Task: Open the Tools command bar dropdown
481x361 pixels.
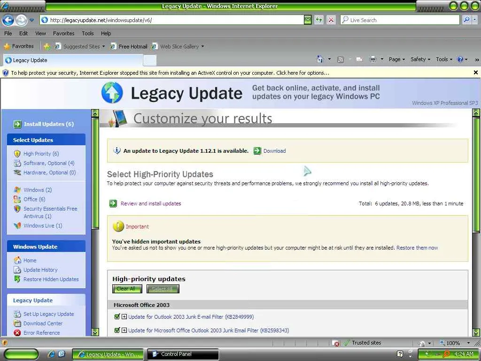Action: pos(444,59)
